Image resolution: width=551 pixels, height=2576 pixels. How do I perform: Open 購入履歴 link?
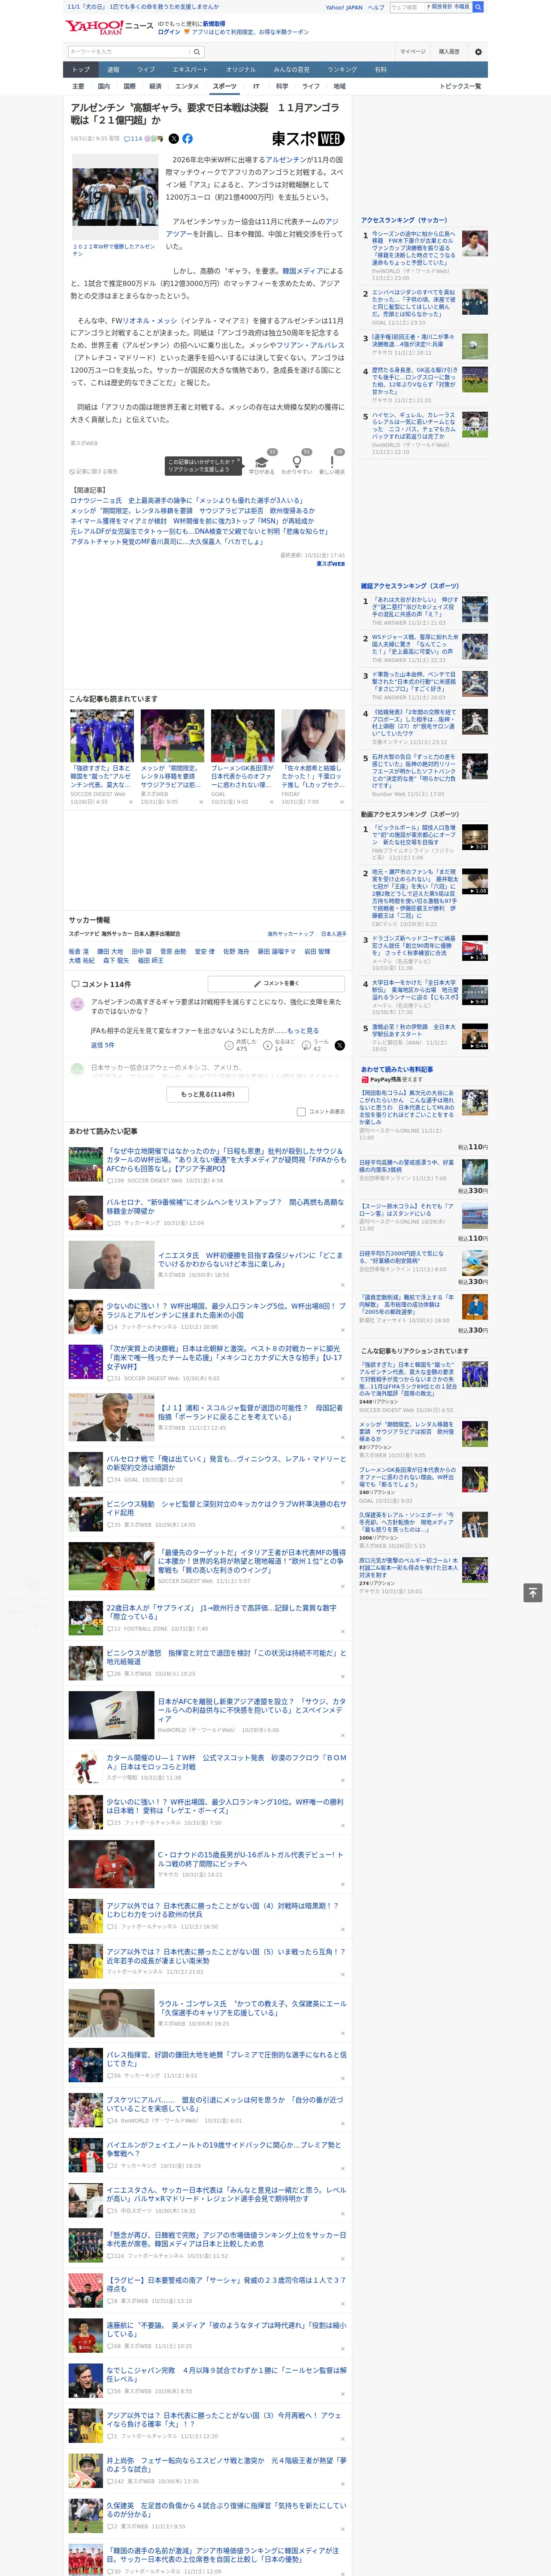tap(449, 51)
